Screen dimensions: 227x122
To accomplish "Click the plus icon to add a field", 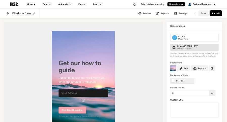I will (x=83, y=100).
